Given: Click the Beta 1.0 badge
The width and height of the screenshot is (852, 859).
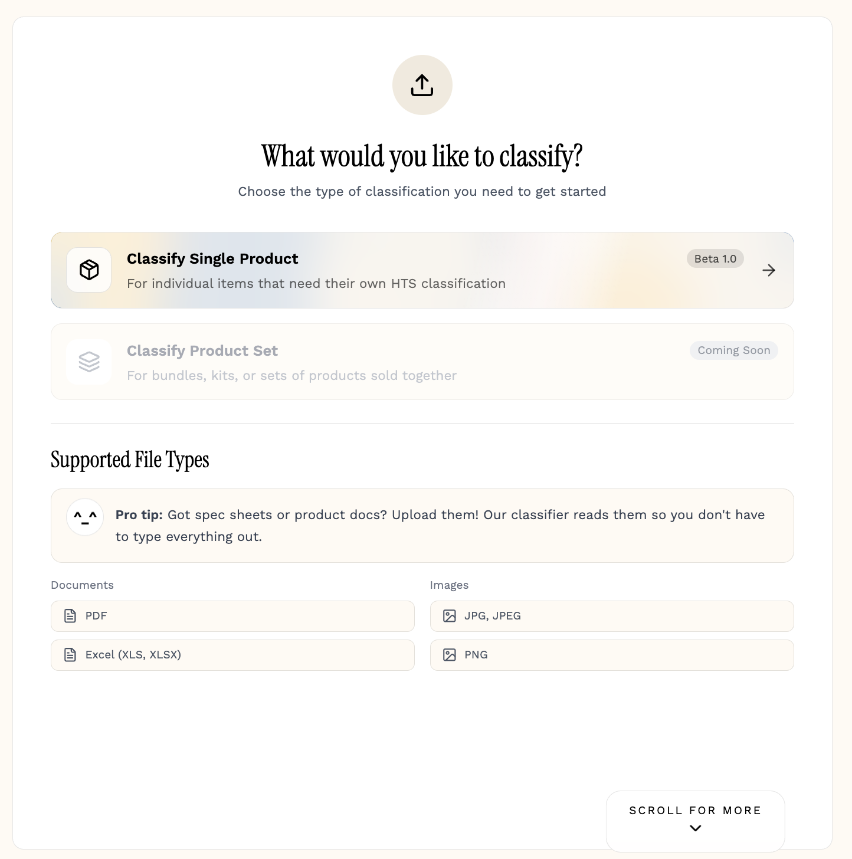Looking at the screenshot, I should (715, 258).
